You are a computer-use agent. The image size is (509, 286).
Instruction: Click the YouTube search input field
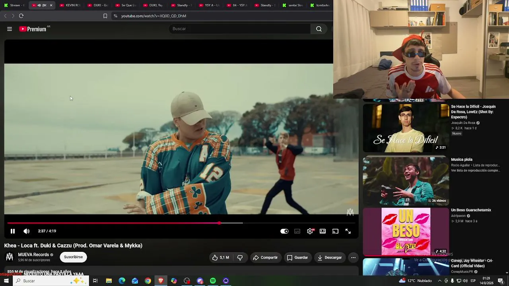click(240, 29)
